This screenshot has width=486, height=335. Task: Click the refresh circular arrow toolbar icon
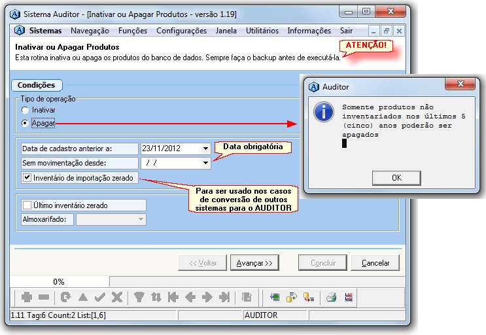click(x=65, y=297)
